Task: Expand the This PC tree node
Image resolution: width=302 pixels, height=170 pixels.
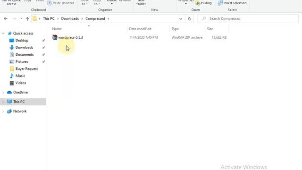Action: [x=3, y=102]
